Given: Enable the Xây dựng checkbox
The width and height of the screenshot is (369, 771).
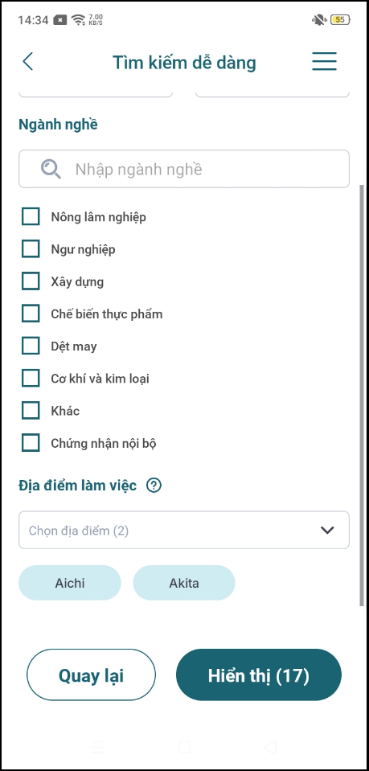Looking at the screenshot, I should (31, 281).
